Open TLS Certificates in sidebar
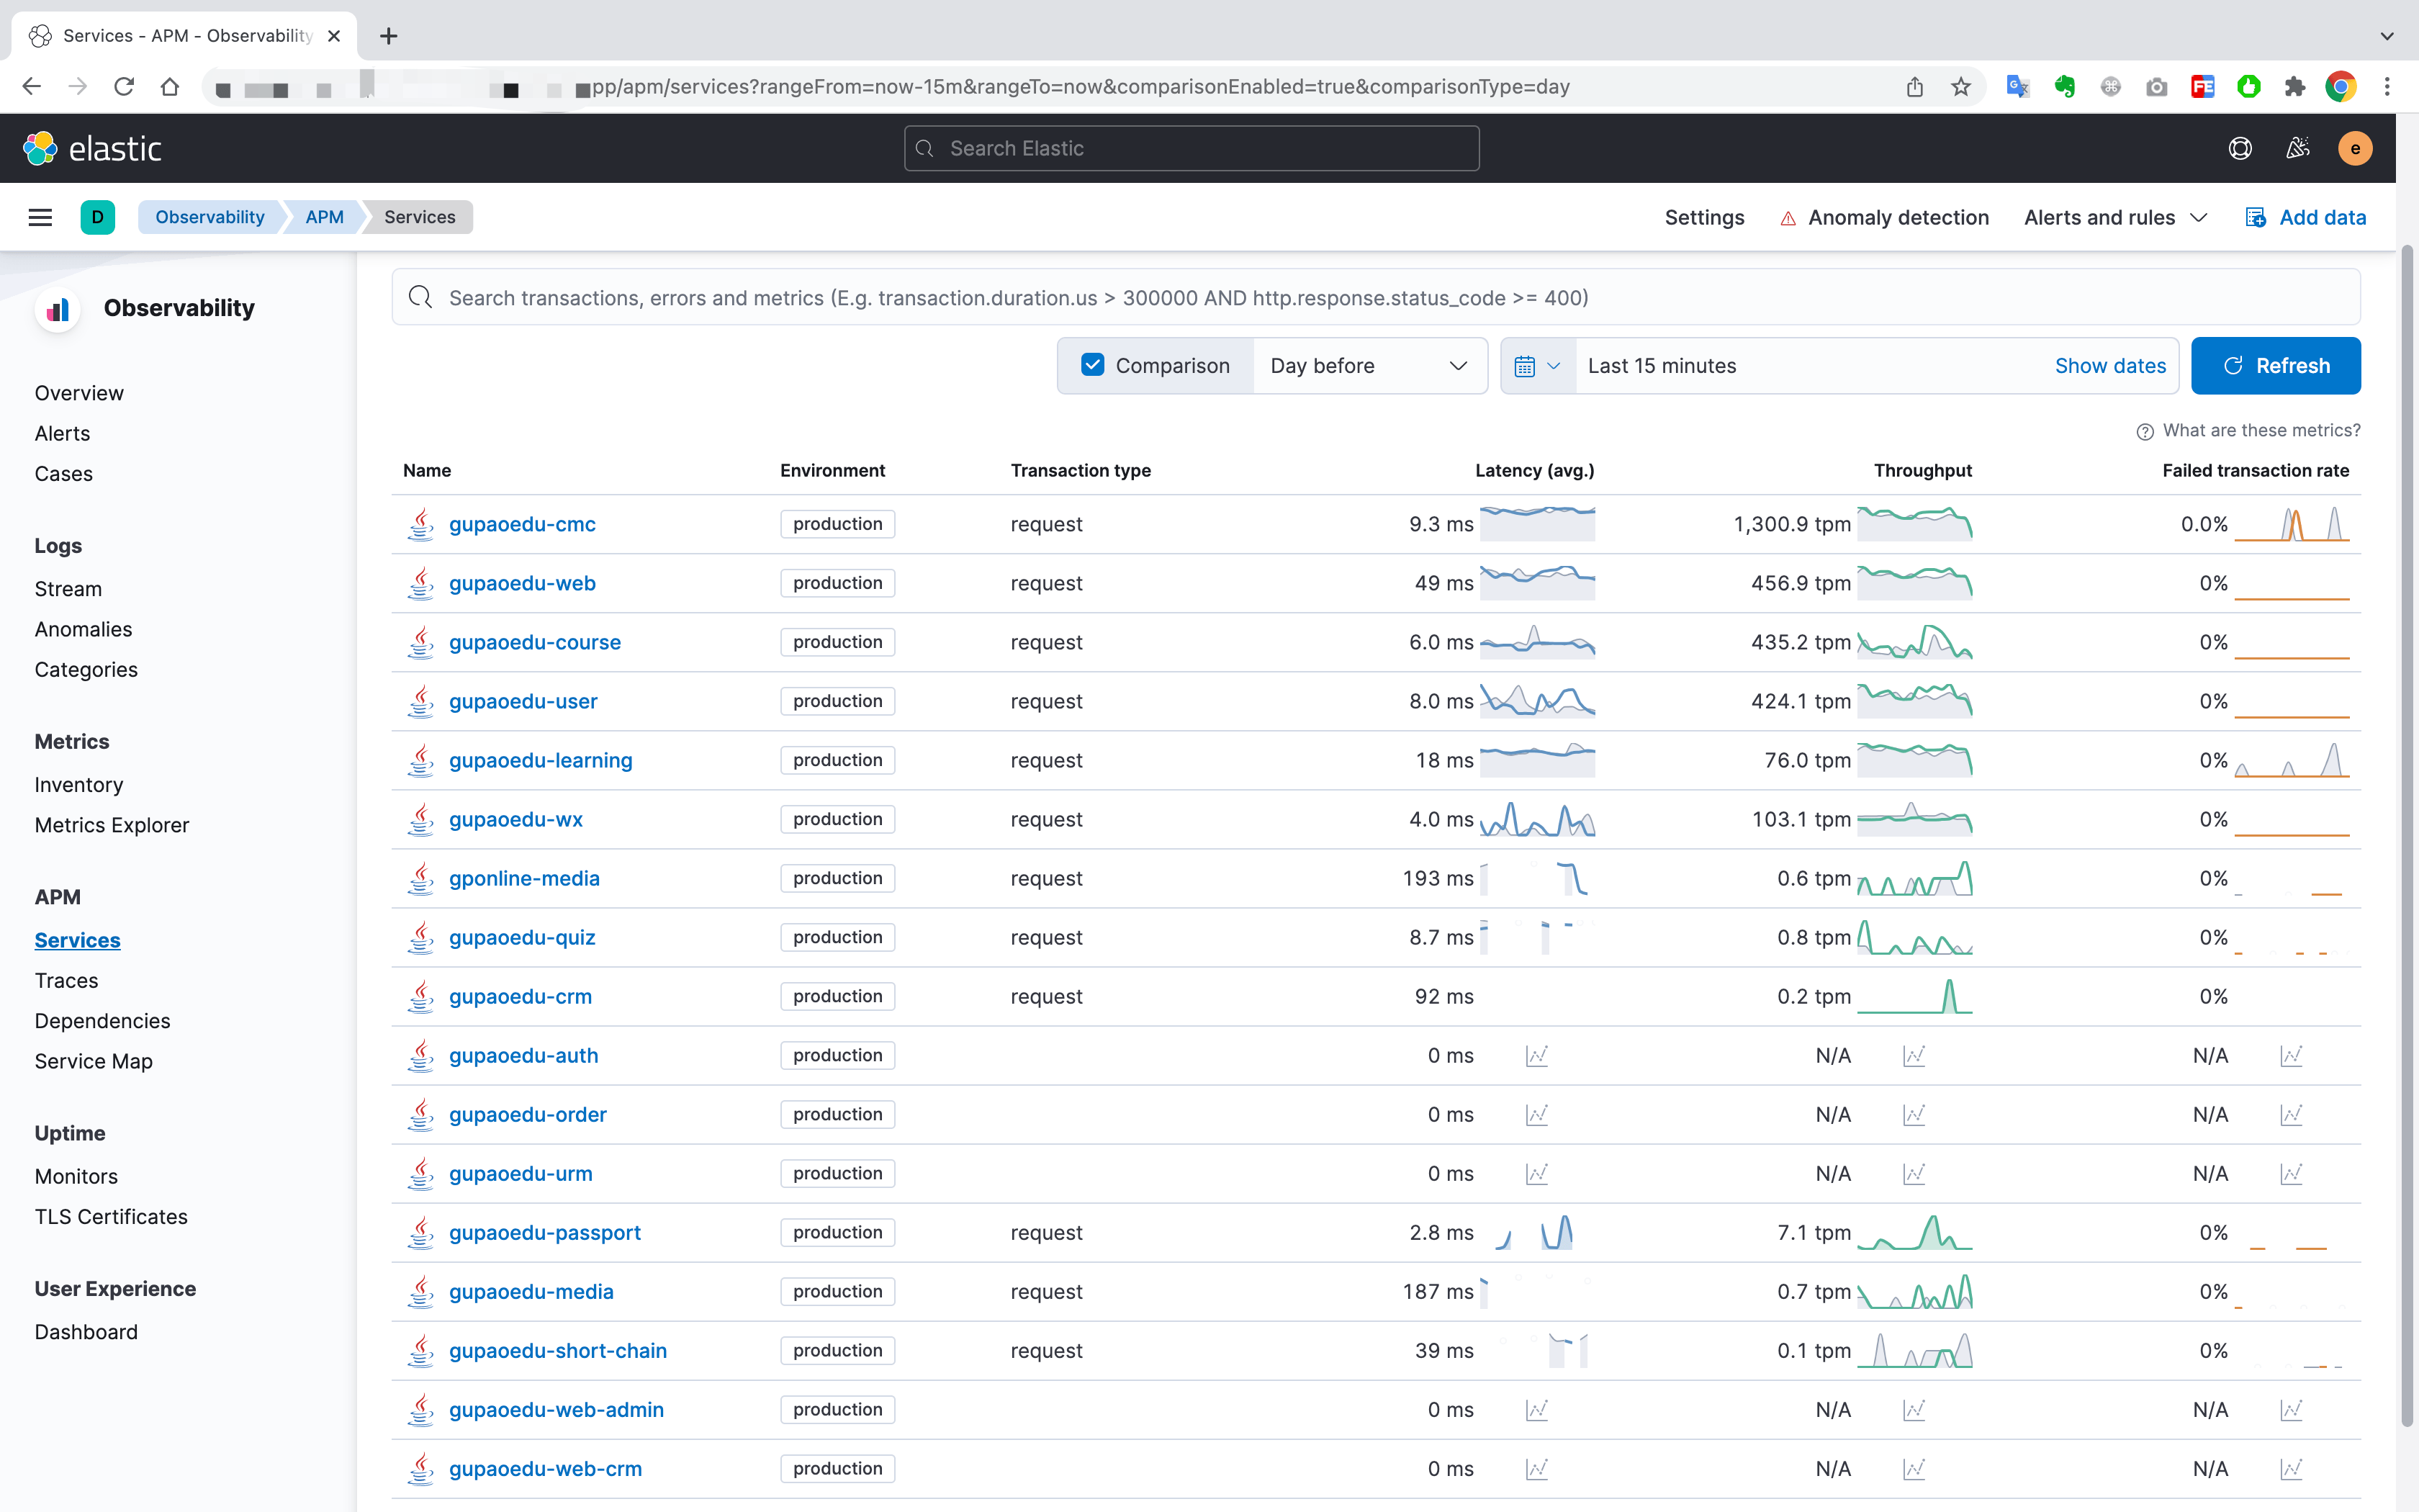The image size is (2419, 1512). 111,1216
